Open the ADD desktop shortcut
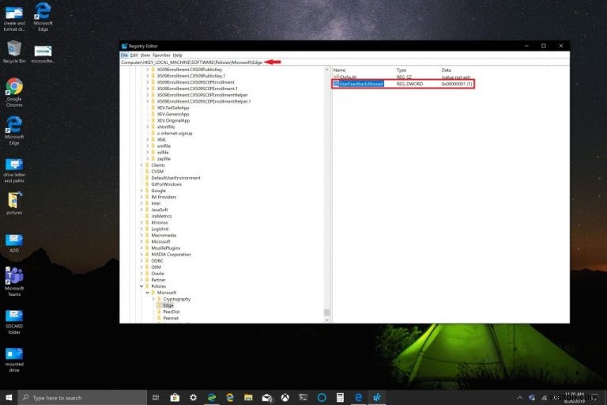Viewport: 607px width, 405px height. click(14, 244)
